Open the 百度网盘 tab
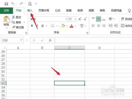This screenshot has width=132, height=99. (116, 11)
